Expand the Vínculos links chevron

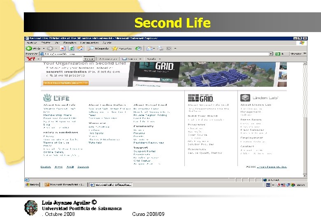(305, 53)
